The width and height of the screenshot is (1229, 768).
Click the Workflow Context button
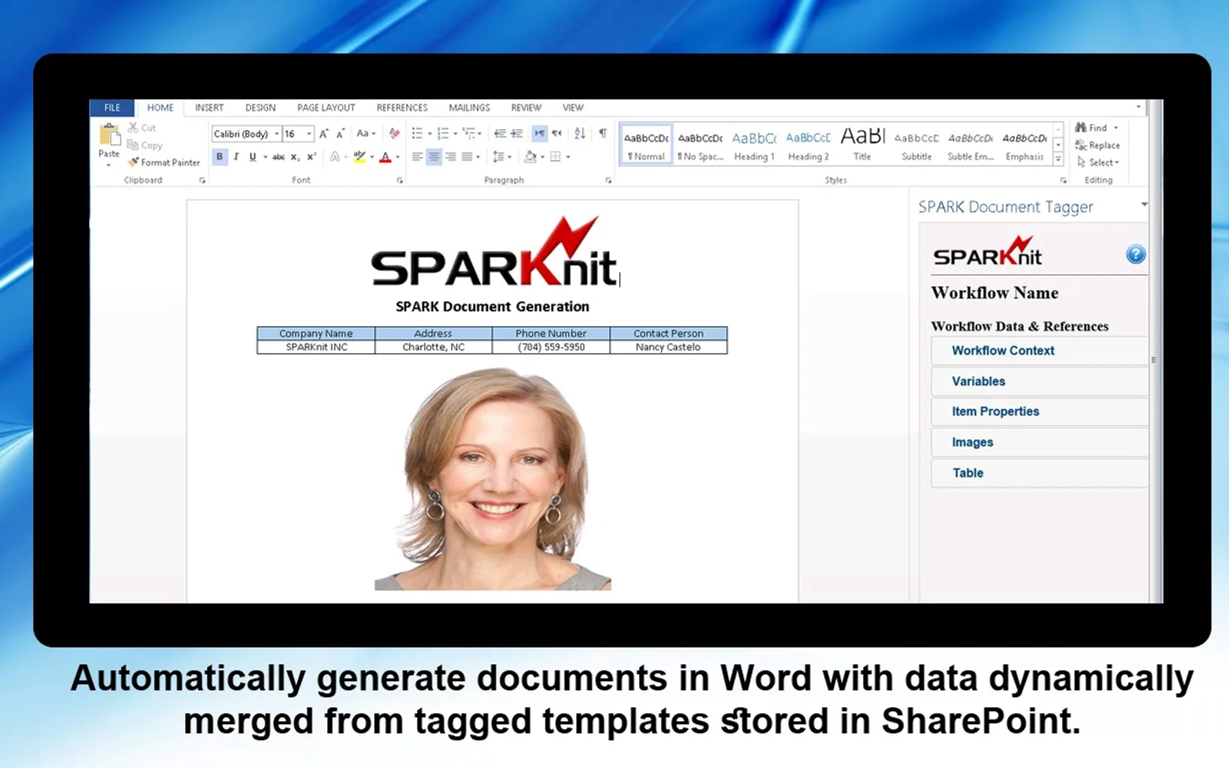point(1039,350)
